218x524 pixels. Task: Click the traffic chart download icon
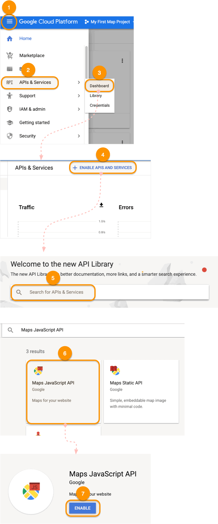101,205
